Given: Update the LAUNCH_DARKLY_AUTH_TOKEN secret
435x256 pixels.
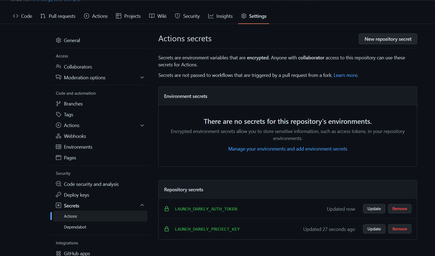Looking at the screenshot, I should coord(374,209).
